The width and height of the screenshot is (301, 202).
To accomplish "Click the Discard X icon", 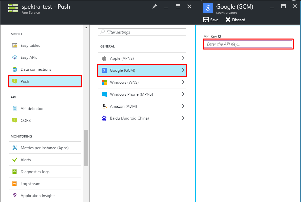I will pos(228,20).
